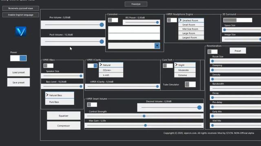Select Largest Room option

click(191, 38)
